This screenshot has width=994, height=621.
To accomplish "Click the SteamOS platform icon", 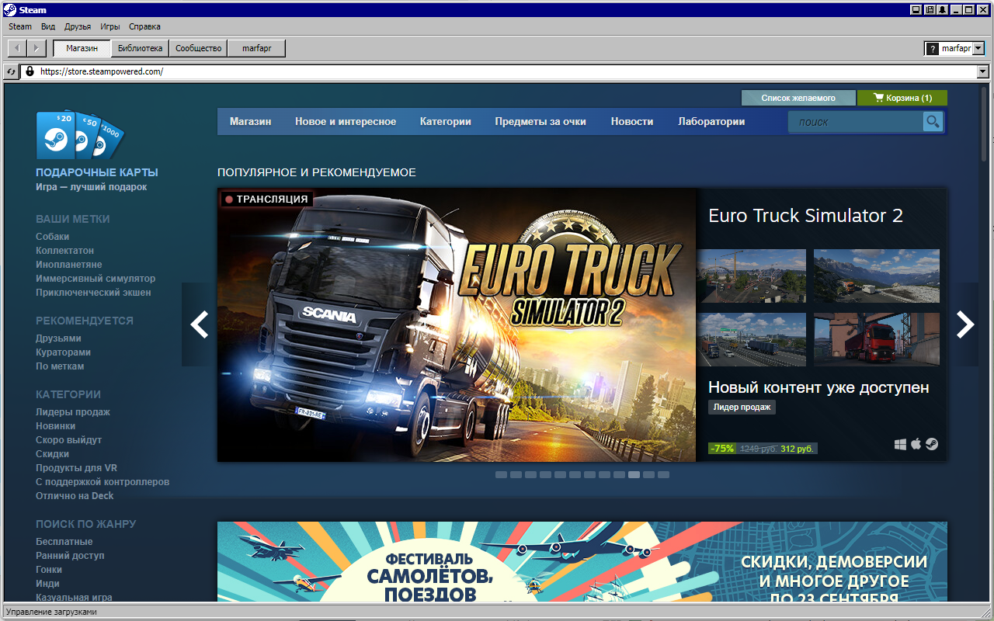I will 931,444.
